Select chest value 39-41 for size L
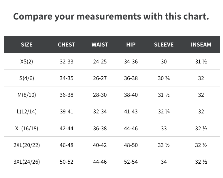The image size is (223, 178). pos(67,112)
